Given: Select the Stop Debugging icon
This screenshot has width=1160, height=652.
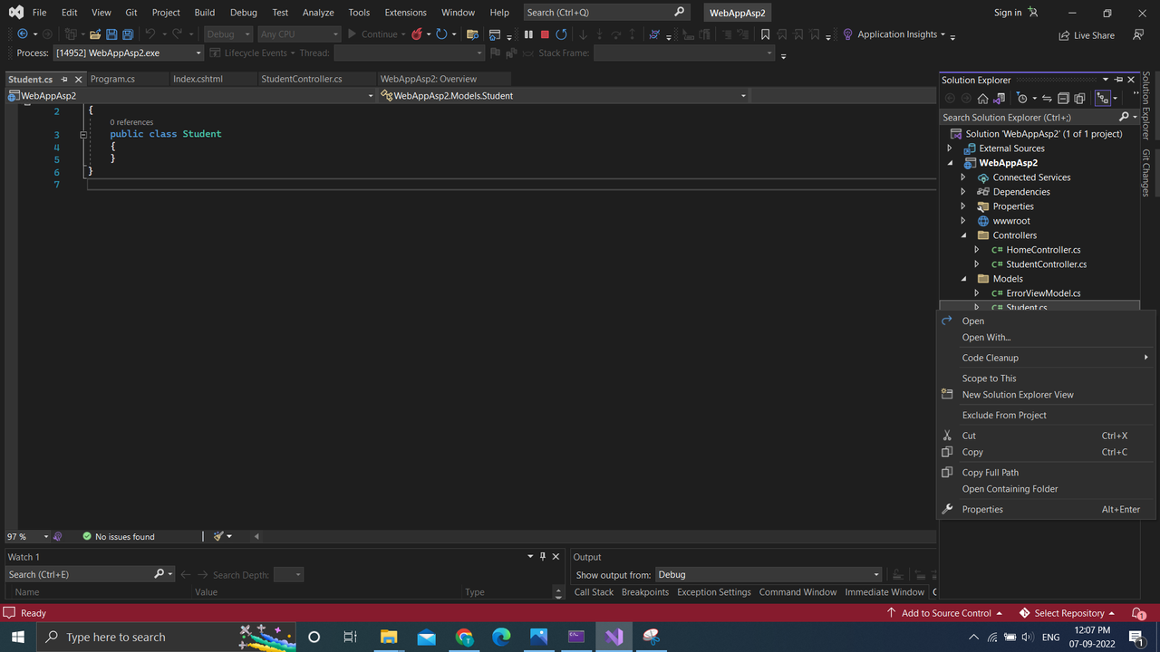Looking at the screenshot, I should [543, 34].
